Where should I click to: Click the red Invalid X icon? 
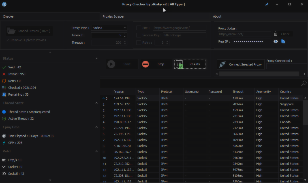[x=4, y=74]
